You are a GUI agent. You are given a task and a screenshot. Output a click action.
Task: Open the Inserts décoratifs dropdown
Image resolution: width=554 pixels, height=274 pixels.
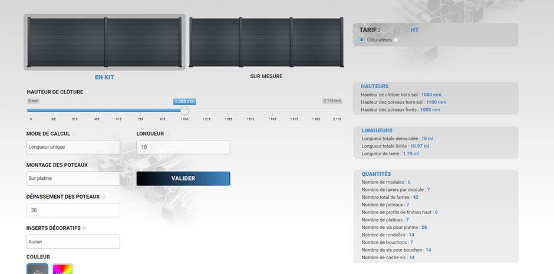click(x=73, y=242)
